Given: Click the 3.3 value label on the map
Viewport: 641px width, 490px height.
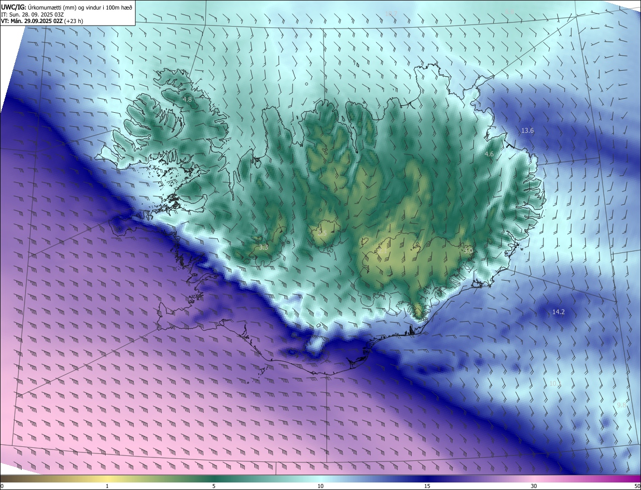Looking at the screenshot, I should click(263, 247).
